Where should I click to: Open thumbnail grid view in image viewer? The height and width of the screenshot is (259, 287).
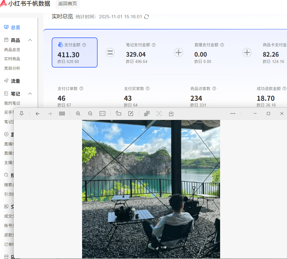pyautogui.click(x=62, y=113)
